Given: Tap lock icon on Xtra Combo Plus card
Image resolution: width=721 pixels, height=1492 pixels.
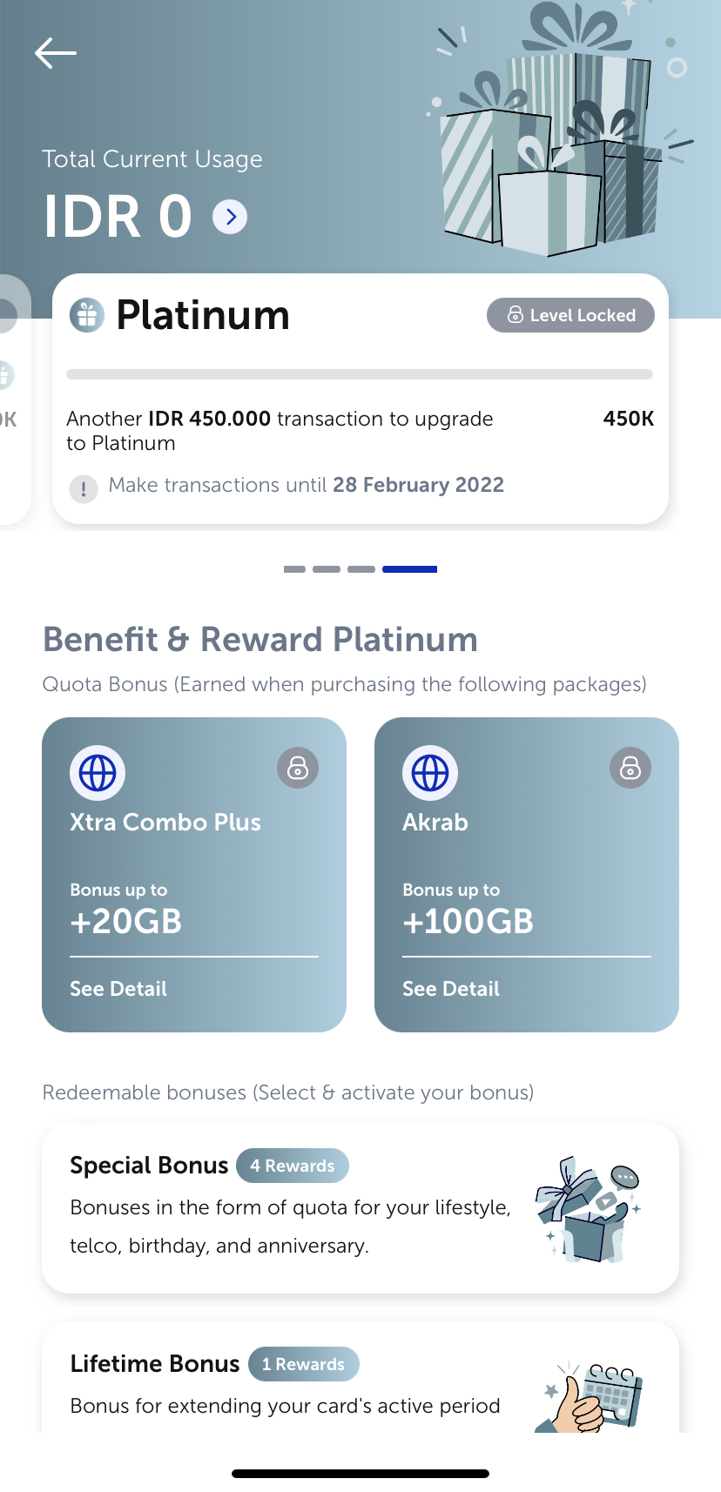Looking at the screenshot, I should tap(298, 769).
